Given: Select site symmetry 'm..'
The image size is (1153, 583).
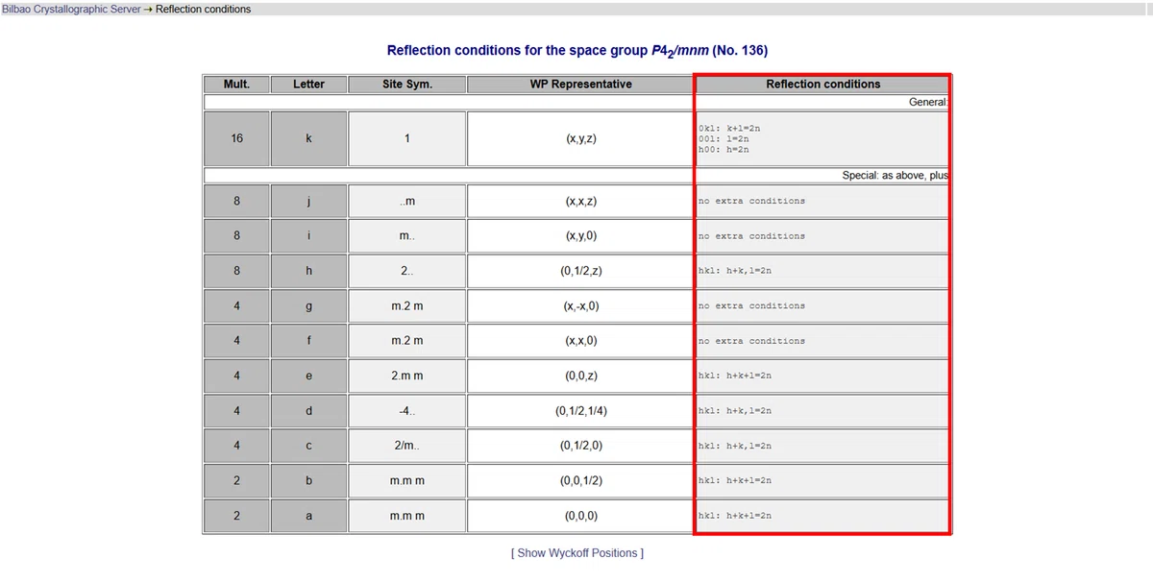Looking at the screenshot, I should point(407,236).
